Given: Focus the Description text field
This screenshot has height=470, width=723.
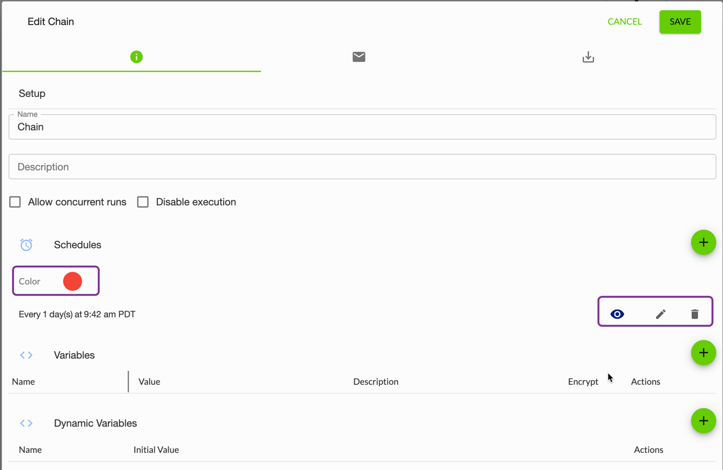Looking at the screenshot, I should [x=361, y=167].
